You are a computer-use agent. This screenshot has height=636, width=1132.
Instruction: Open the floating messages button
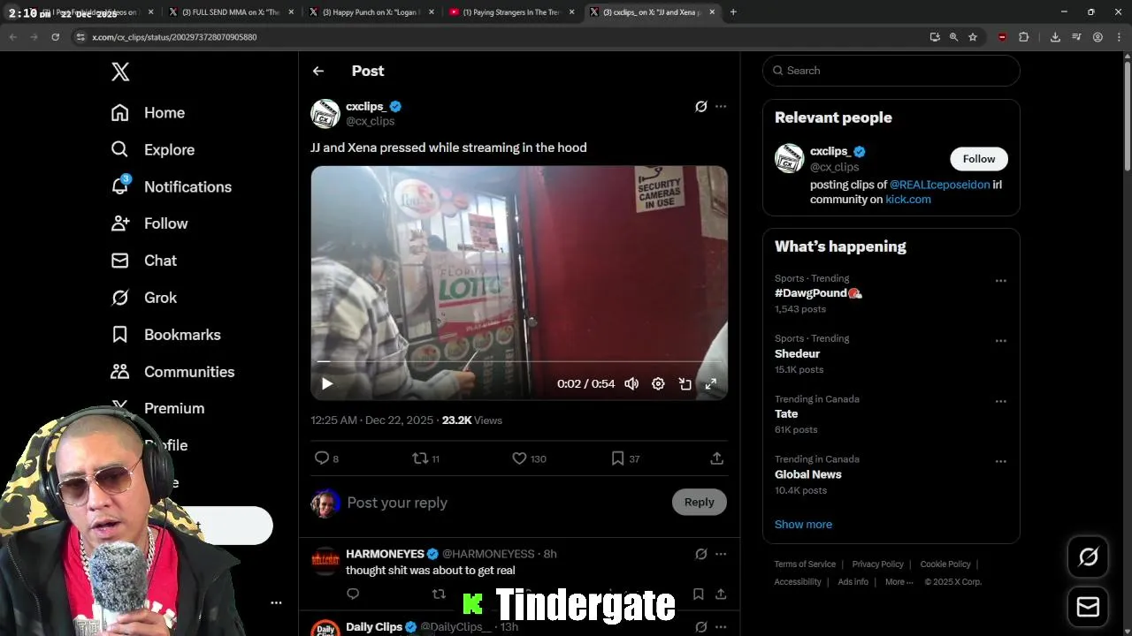(x=1088, y=607)
